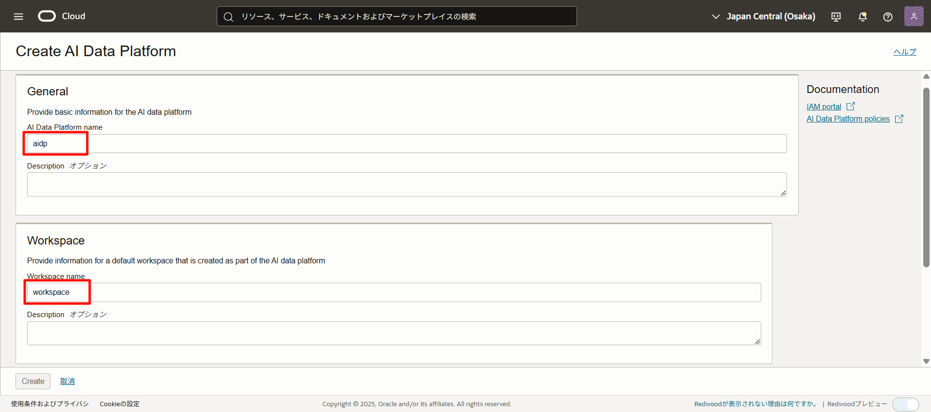Click the scrollbar down arrow

click(926, 361)
